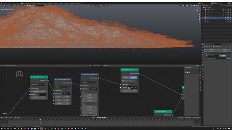Viewport: 232px width, 130px height.
Task: Adjust Max value of scale randomize node
Action: click(63, 100)
